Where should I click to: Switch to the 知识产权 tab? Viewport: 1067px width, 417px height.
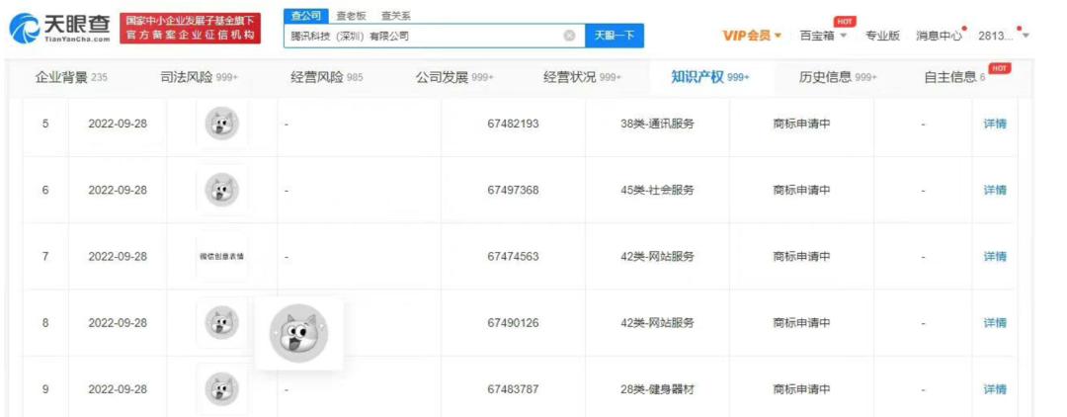(x=709, y=77)
